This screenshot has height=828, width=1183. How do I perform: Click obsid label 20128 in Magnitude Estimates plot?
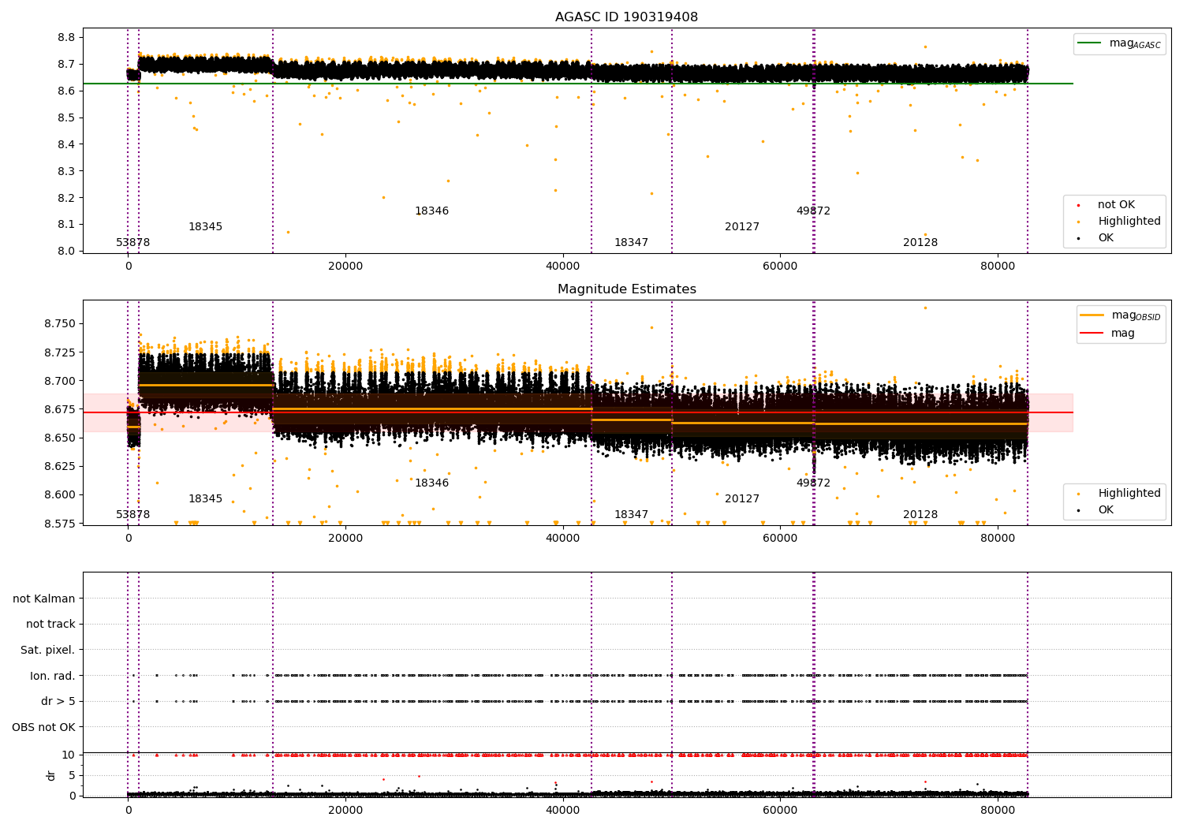tap(920, 515)
